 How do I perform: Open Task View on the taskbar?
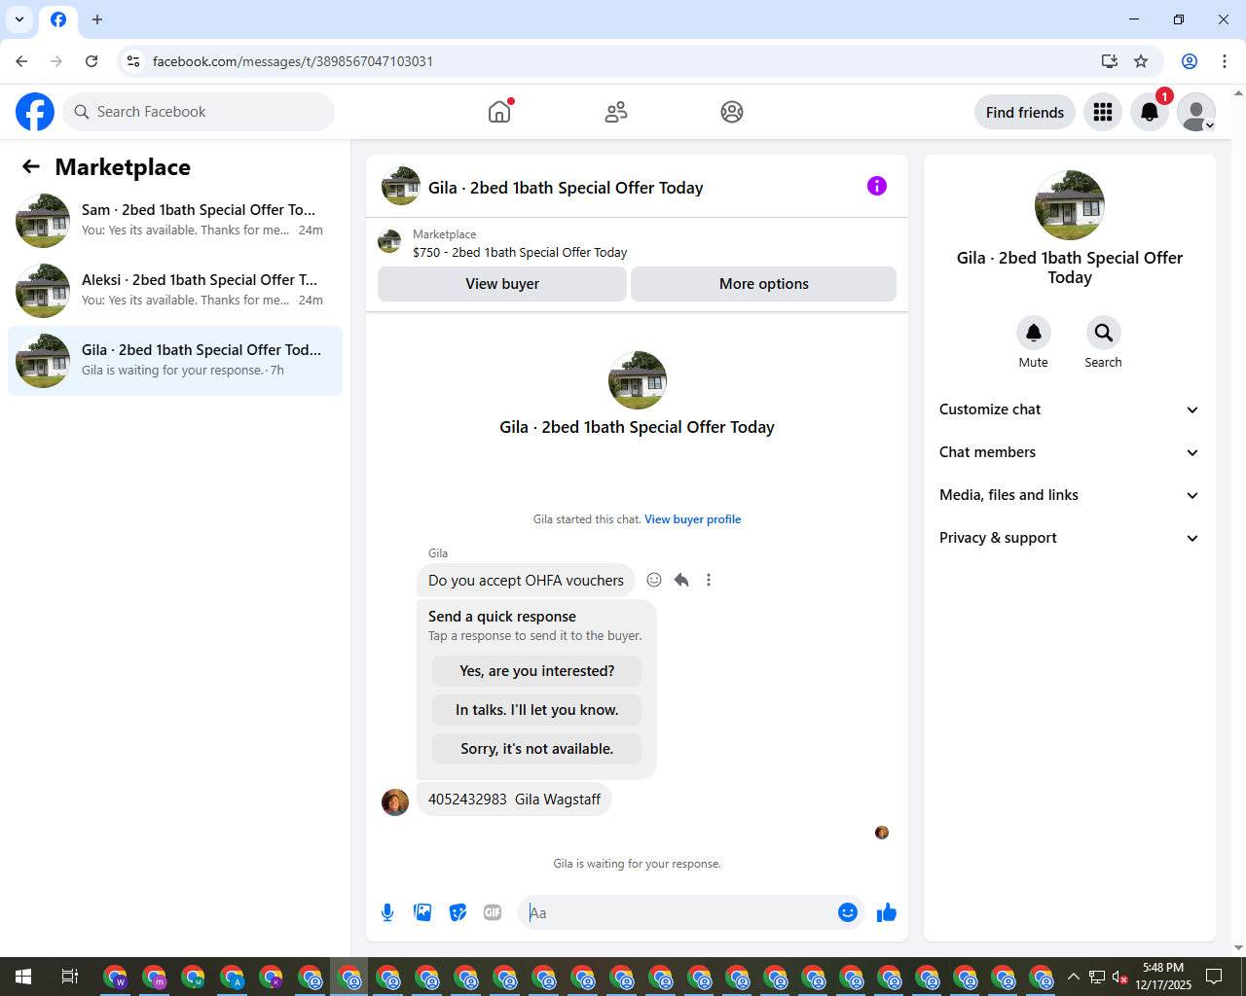[x=70, y=977]
